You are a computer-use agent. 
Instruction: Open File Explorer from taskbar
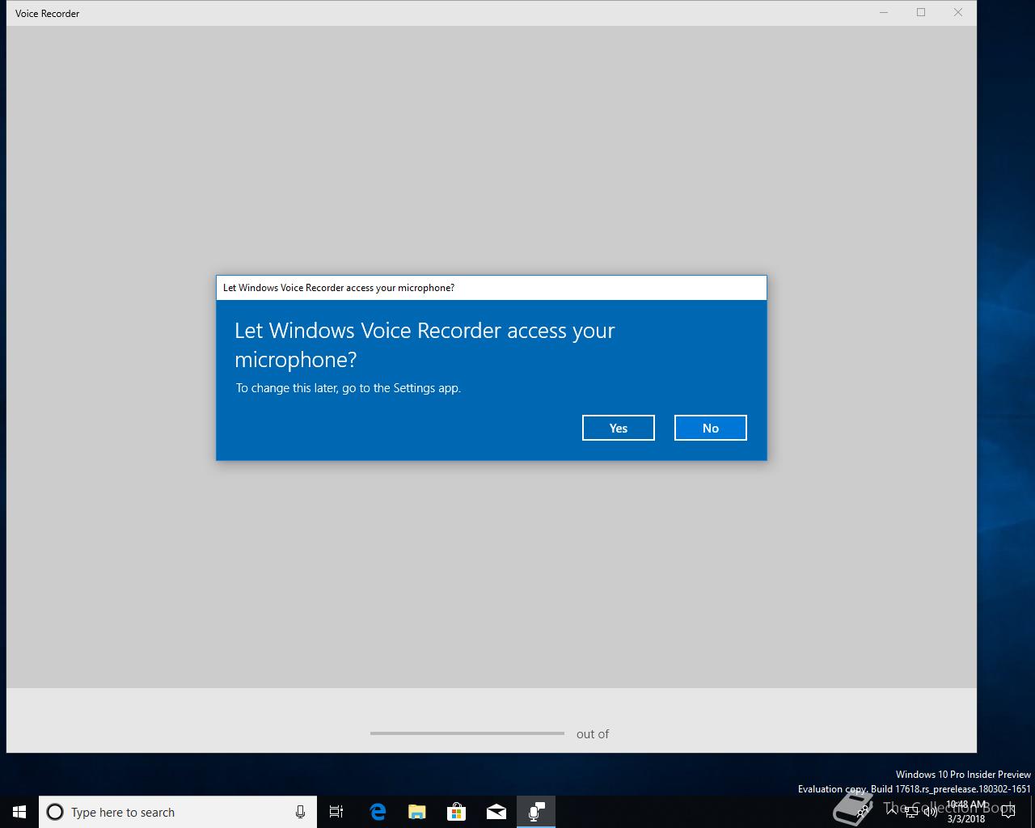pos(417,812)
